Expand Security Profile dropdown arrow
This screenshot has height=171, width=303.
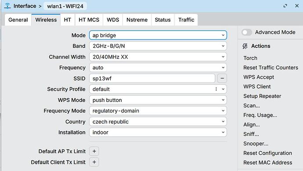coord(223,89)
